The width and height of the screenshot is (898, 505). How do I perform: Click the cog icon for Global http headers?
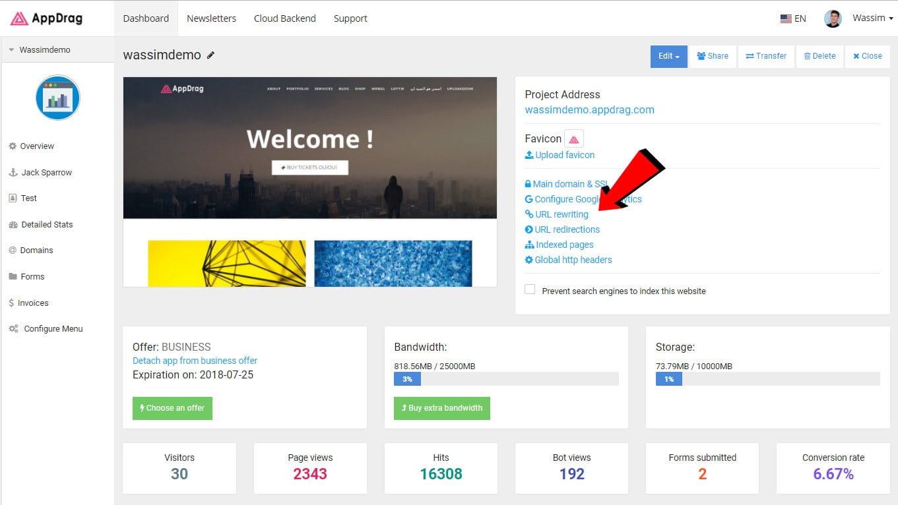point(529,260)
